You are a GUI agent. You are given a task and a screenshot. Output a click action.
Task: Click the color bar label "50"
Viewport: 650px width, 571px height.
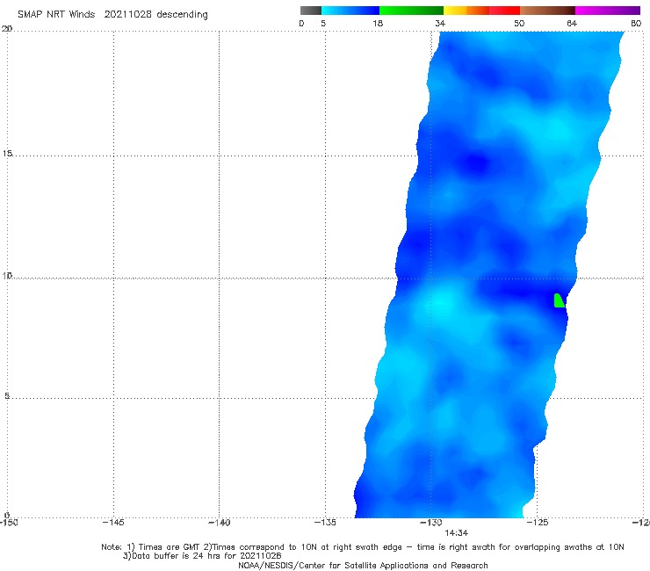click(x=519, y=23)
